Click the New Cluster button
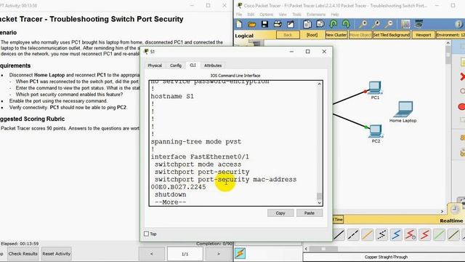The height and width of the screenshot is (262, 465). 336,35
